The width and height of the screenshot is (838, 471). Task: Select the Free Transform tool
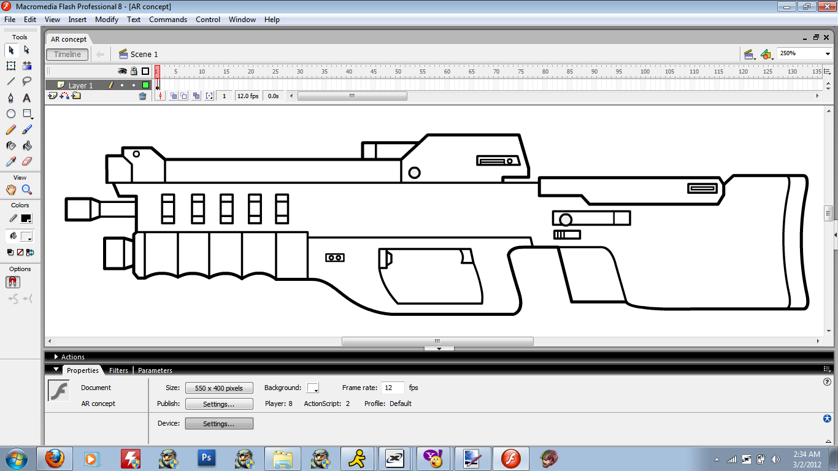click(11, 66)
